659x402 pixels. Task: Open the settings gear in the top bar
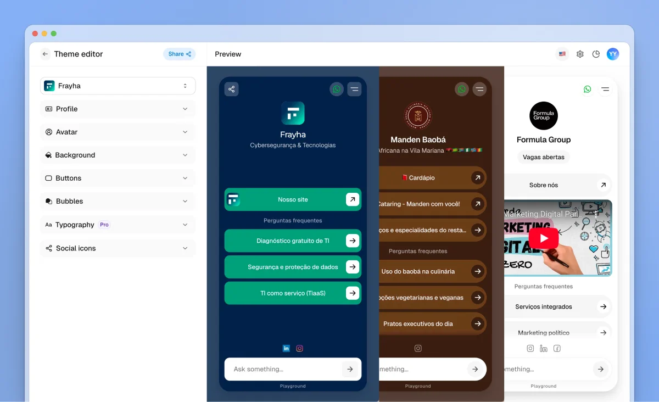click(x=580, y=54)
